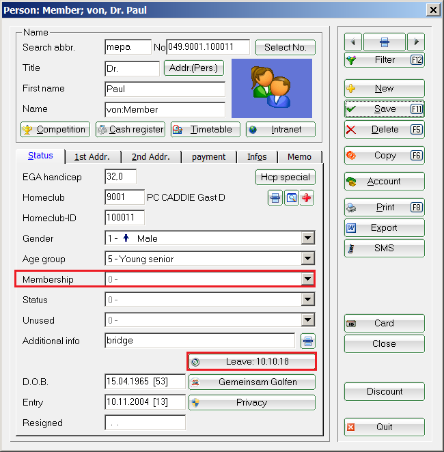444x452 pixels.
Task: Copy the person record
Action: point(385,156)
